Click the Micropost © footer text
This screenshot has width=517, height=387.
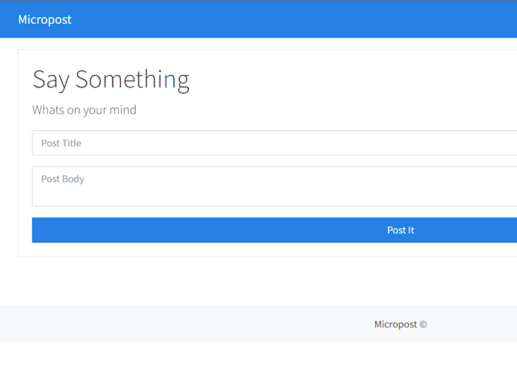400,324
